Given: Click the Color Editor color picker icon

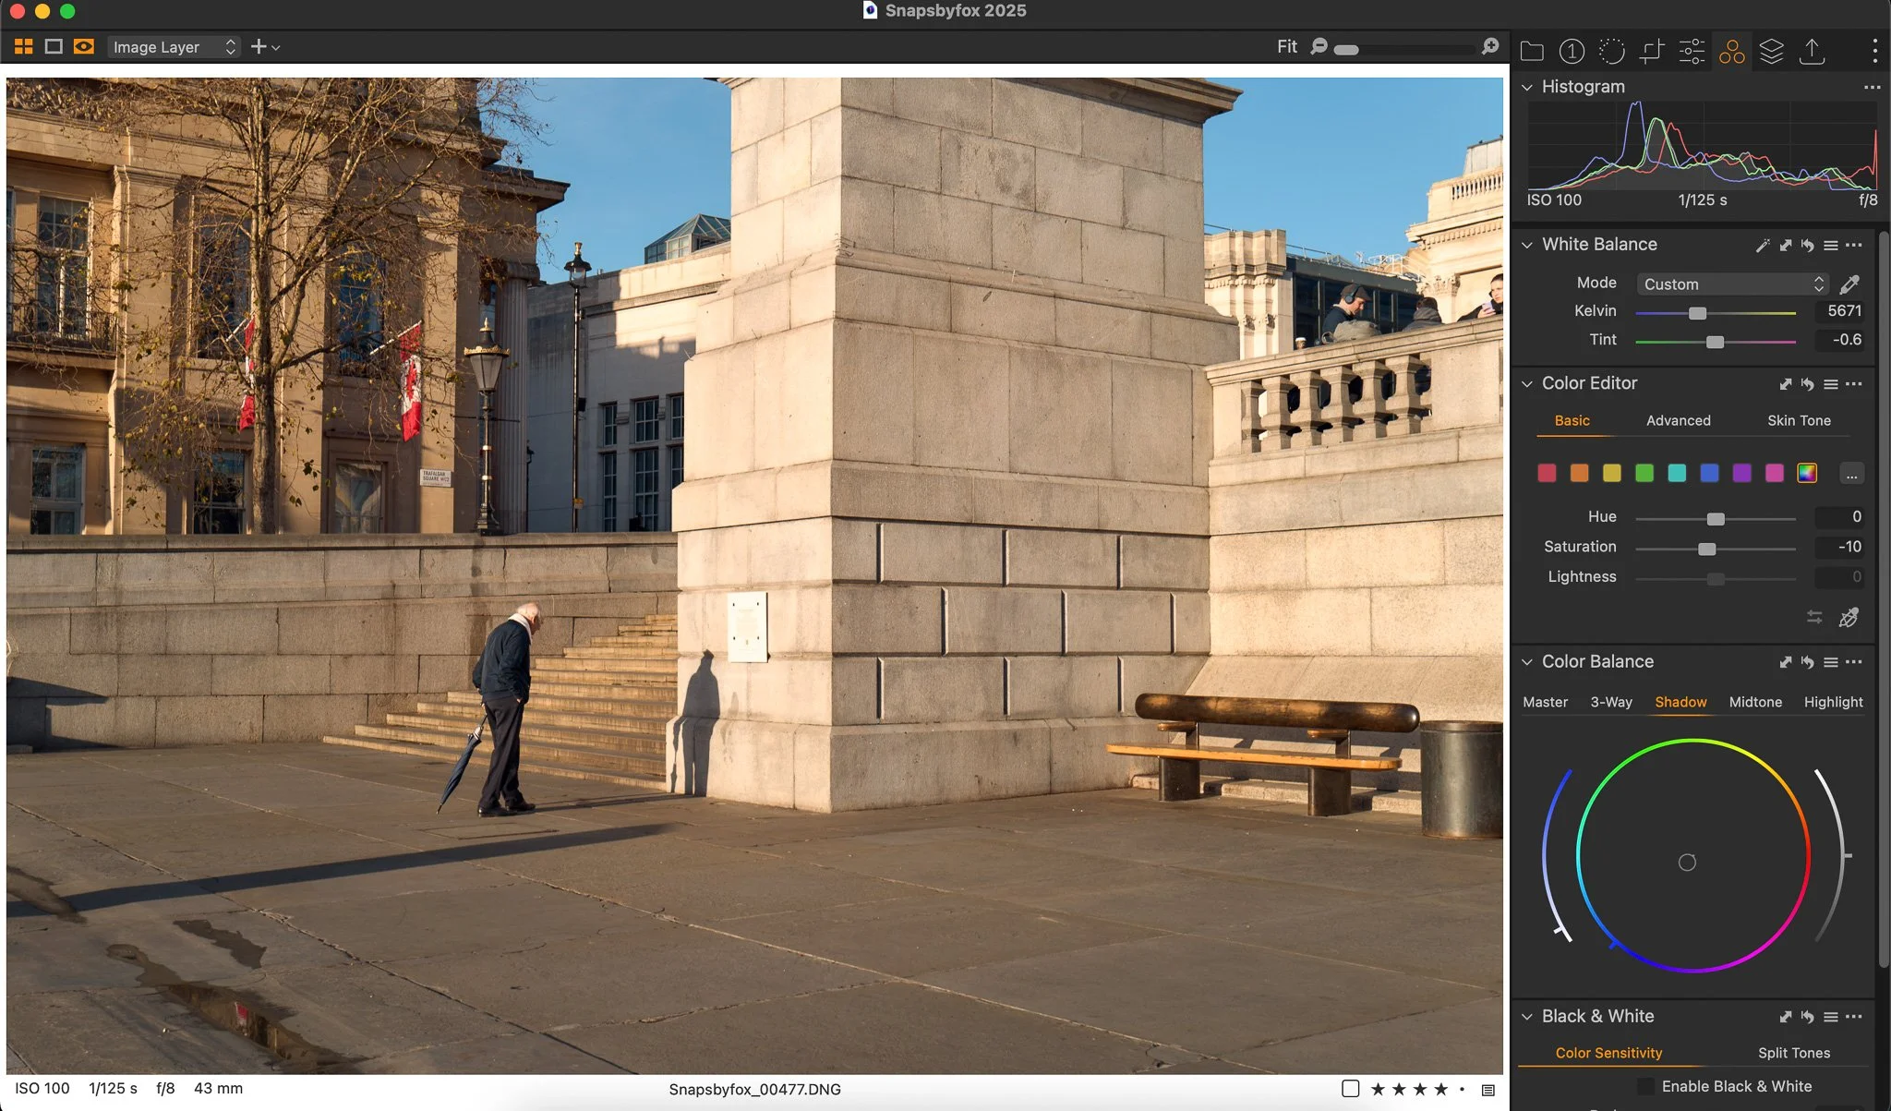Looking at the screenshot, I should (x=1849, y=618).
